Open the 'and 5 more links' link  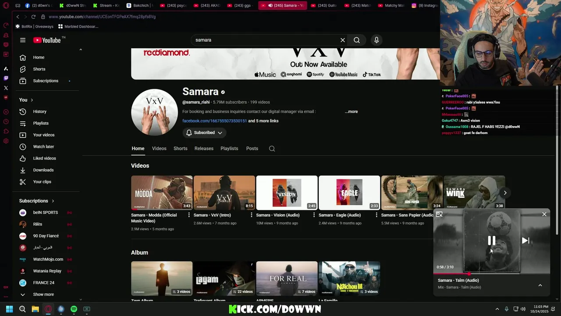tap(263, 121)
